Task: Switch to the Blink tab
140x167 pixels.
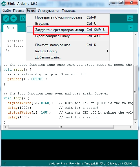Action: click(10, 28)
